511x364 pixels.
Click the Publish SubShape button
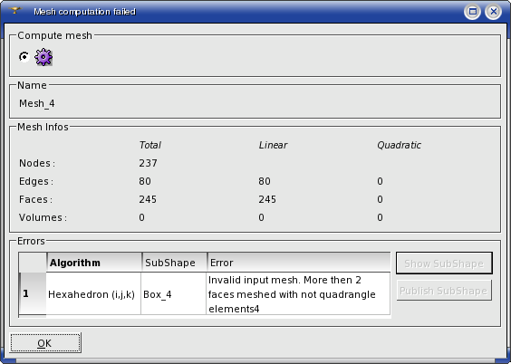(x=444, y=291)
